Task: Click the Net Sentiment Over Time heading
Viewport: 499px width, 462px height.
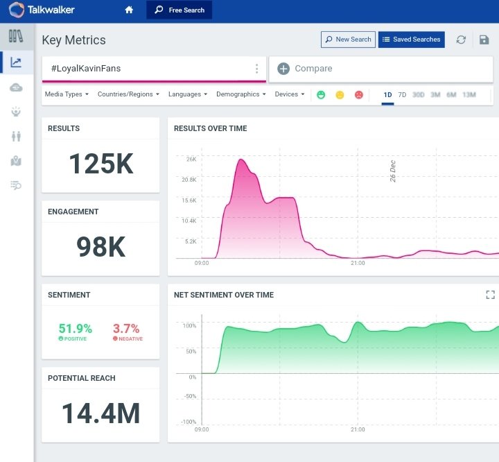Action: 224,295
